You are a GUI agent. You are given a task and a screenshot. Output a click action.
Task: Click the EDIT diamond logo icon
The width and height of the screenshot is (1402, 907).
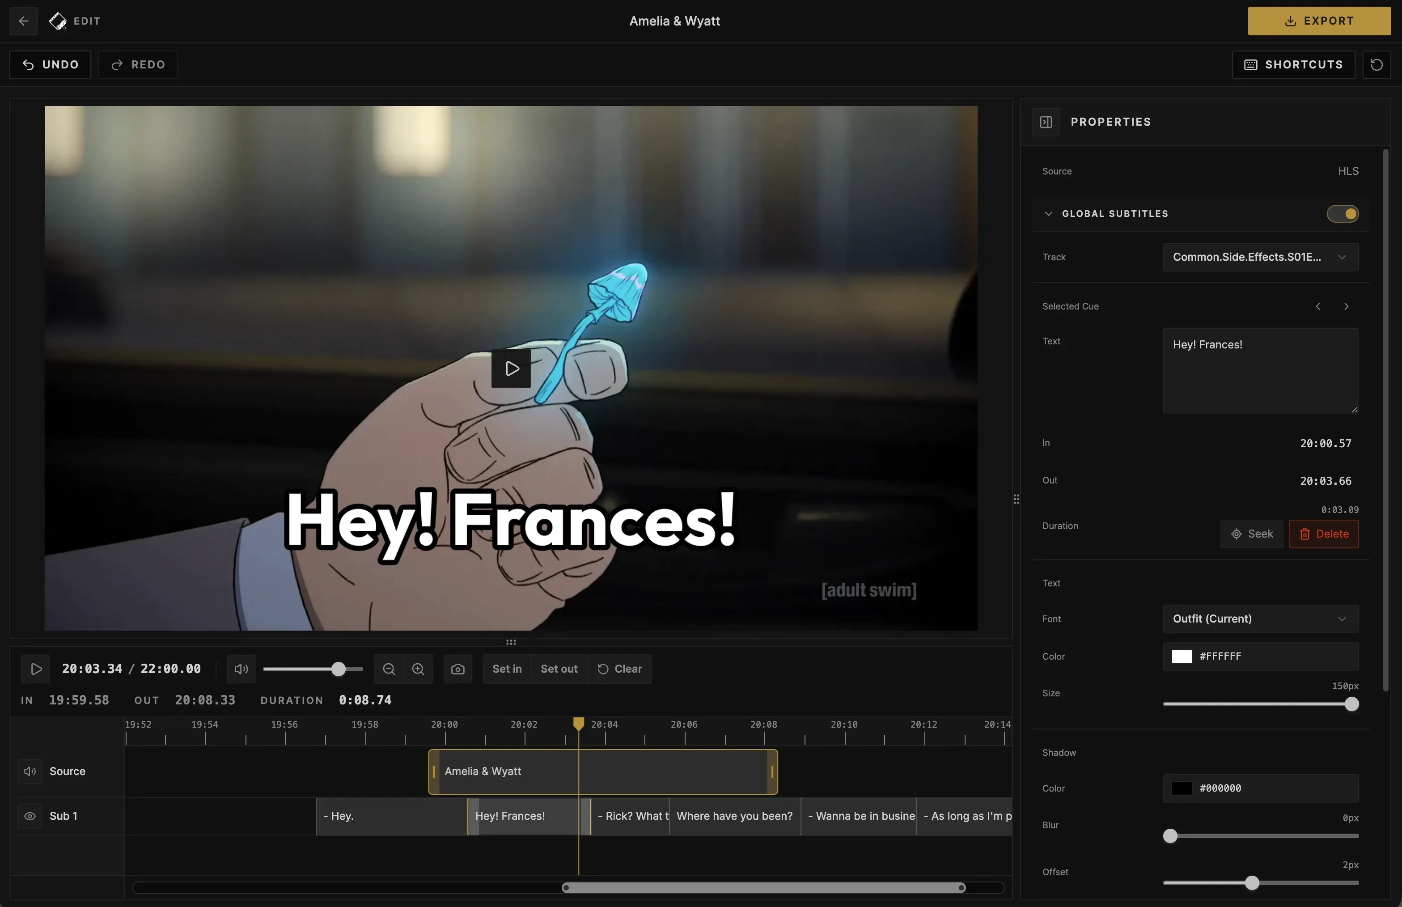[58, 21]
